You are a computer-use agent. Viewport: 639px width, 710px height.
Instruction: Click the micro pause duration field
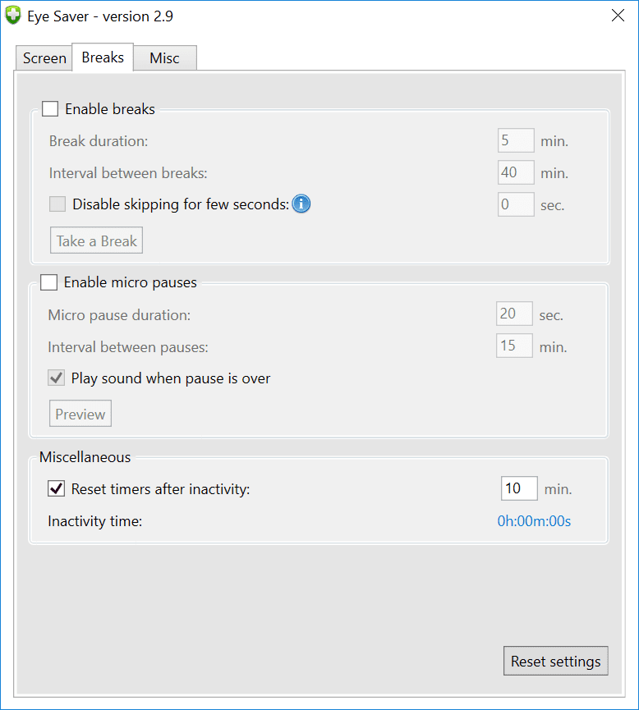514,314
